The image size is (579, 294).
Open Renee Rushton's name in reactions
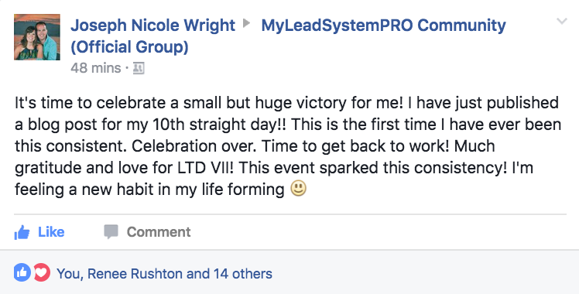(135, 274)
